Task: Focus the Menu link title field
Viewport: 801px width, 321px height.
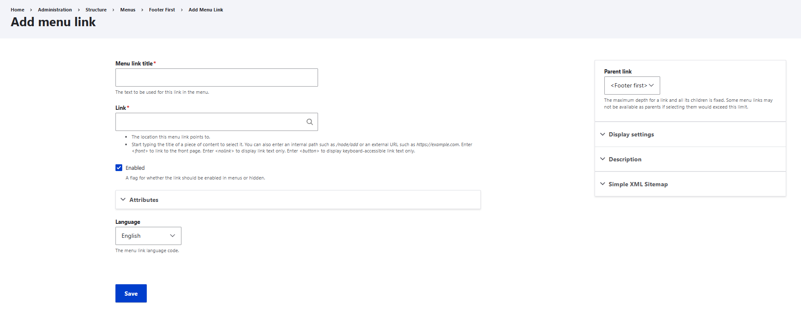Action: [217, 78]
